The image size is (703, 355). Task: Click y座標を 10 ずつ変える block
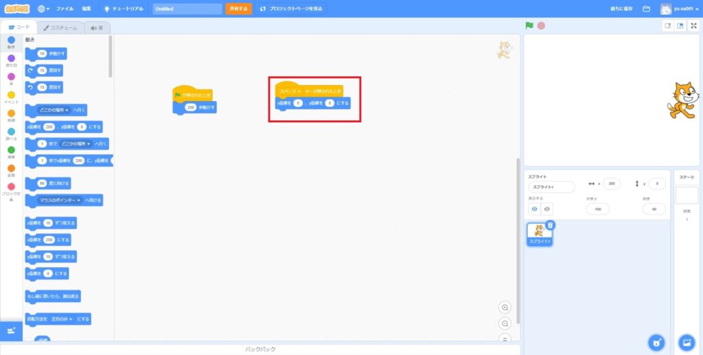(x=51, y=257)
